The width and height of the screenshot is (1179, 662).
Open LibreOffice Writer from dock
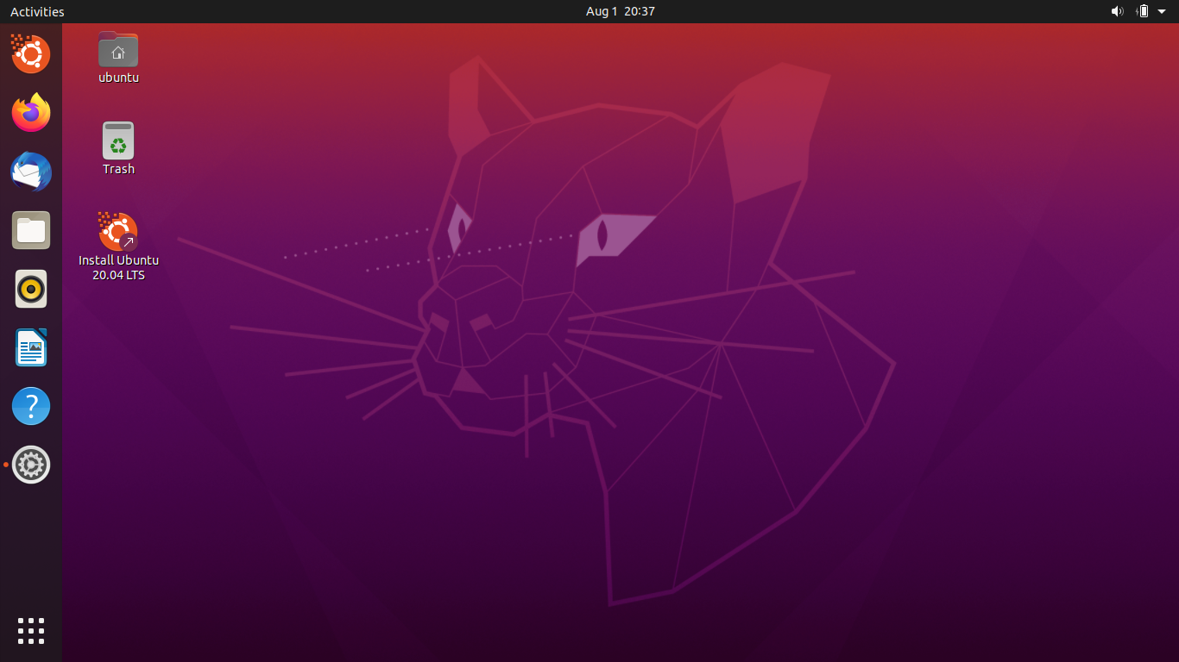click(x=31, y=347)
